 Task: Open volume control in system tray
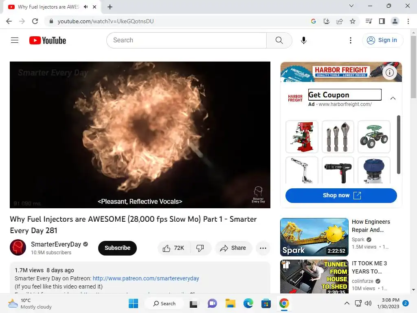(x=368, y=303)
